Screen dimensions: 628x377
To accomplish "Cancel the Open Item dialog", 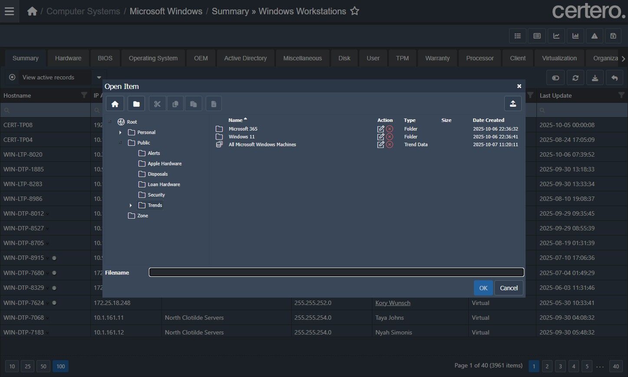I will click(509, 288).
